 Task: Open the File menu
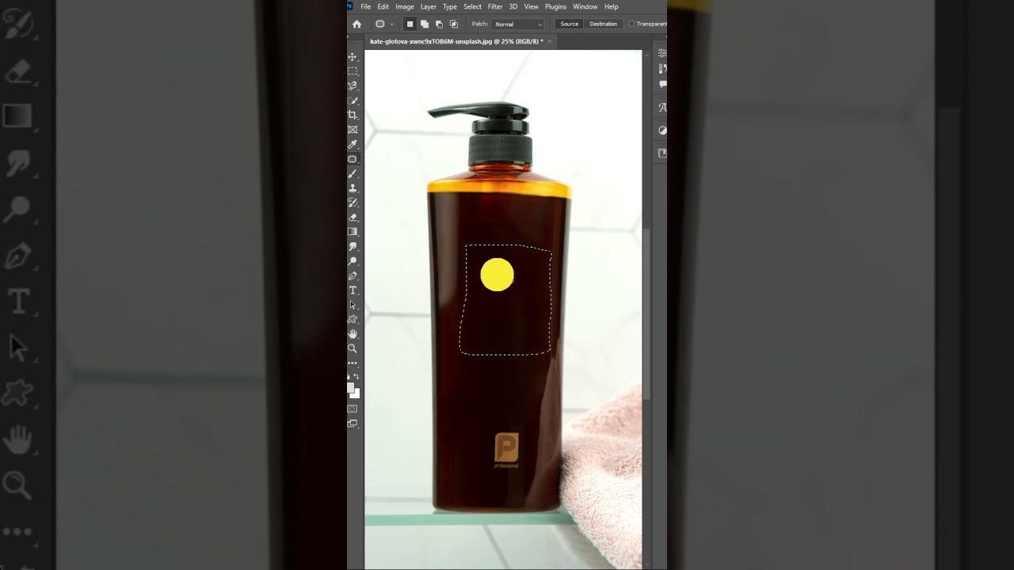366,6
